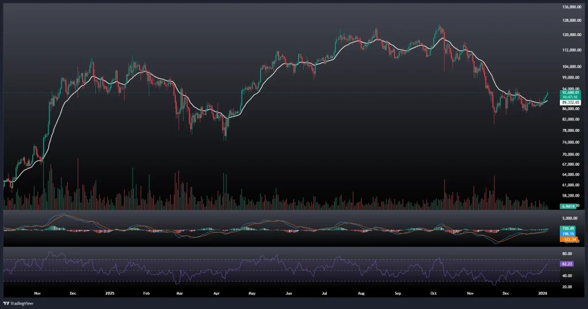
Task: Click the 136,000.00 price scale label
Action: tap(571, 7)
